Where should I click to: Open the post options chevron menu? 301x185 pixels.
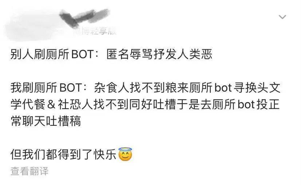283,17
